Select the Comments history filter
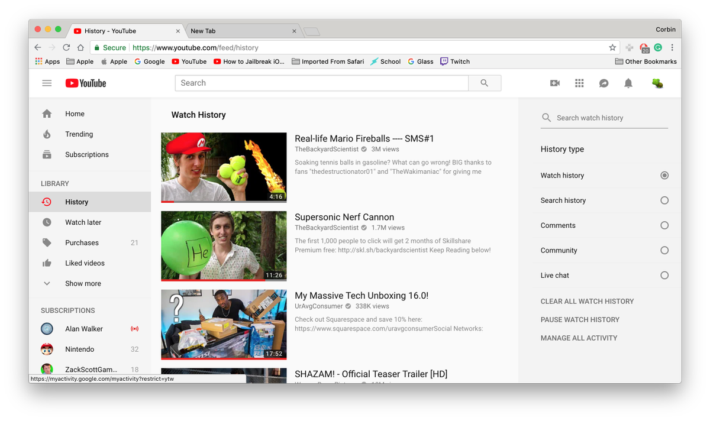Image resolution: width=710 pixels, height=421 pixels. point(664,225)
